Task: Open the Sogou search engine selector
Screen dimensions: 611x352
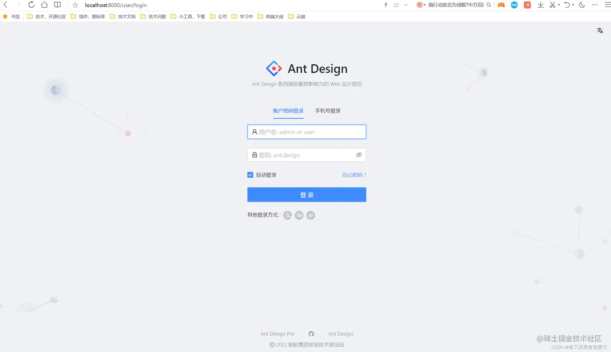Action: pos(421,5)
